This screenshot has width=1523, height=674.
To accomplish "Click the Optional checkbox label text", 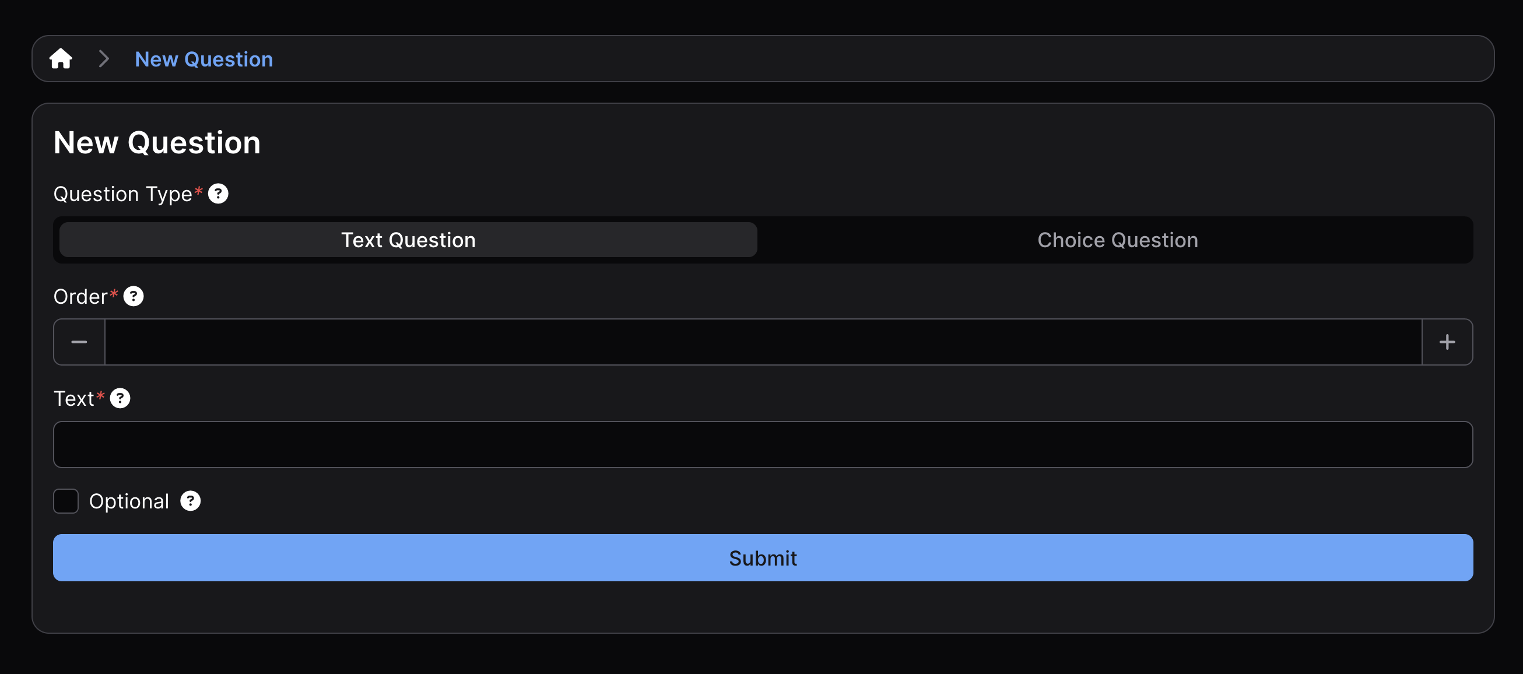I will pos(129,501).
